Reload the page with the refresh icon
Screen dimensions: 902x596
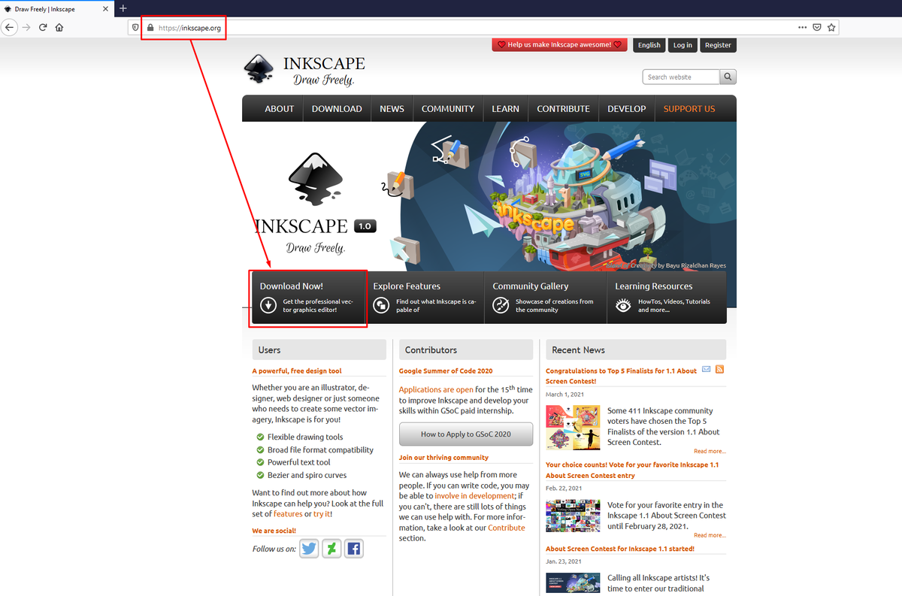point(43,27)
